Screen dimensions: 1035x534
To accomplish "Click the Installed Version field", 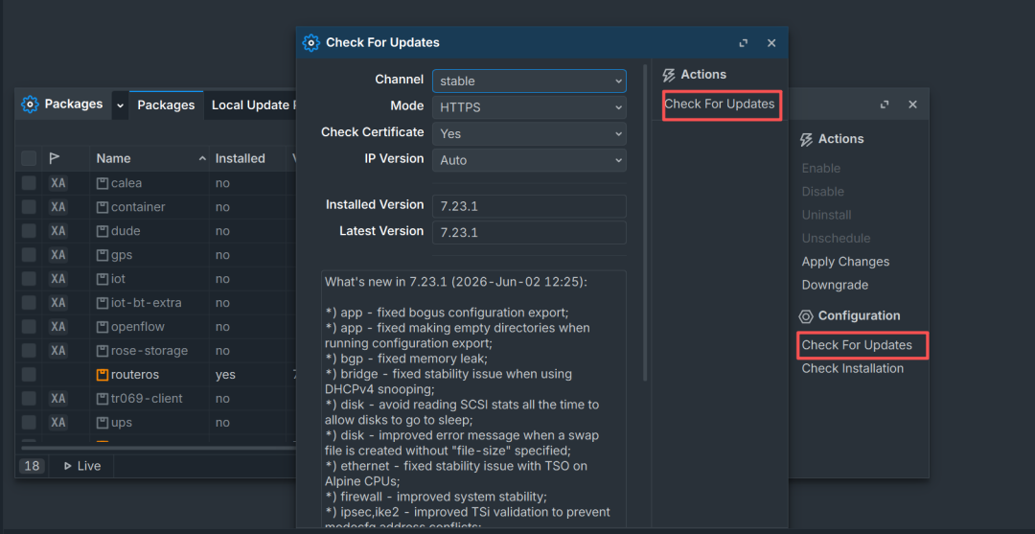I will [529, 206].
